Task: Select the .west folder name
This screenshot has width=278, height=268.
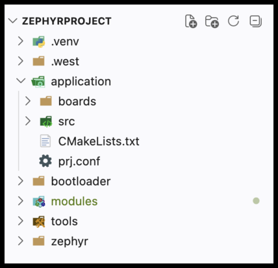Action: 65,62
